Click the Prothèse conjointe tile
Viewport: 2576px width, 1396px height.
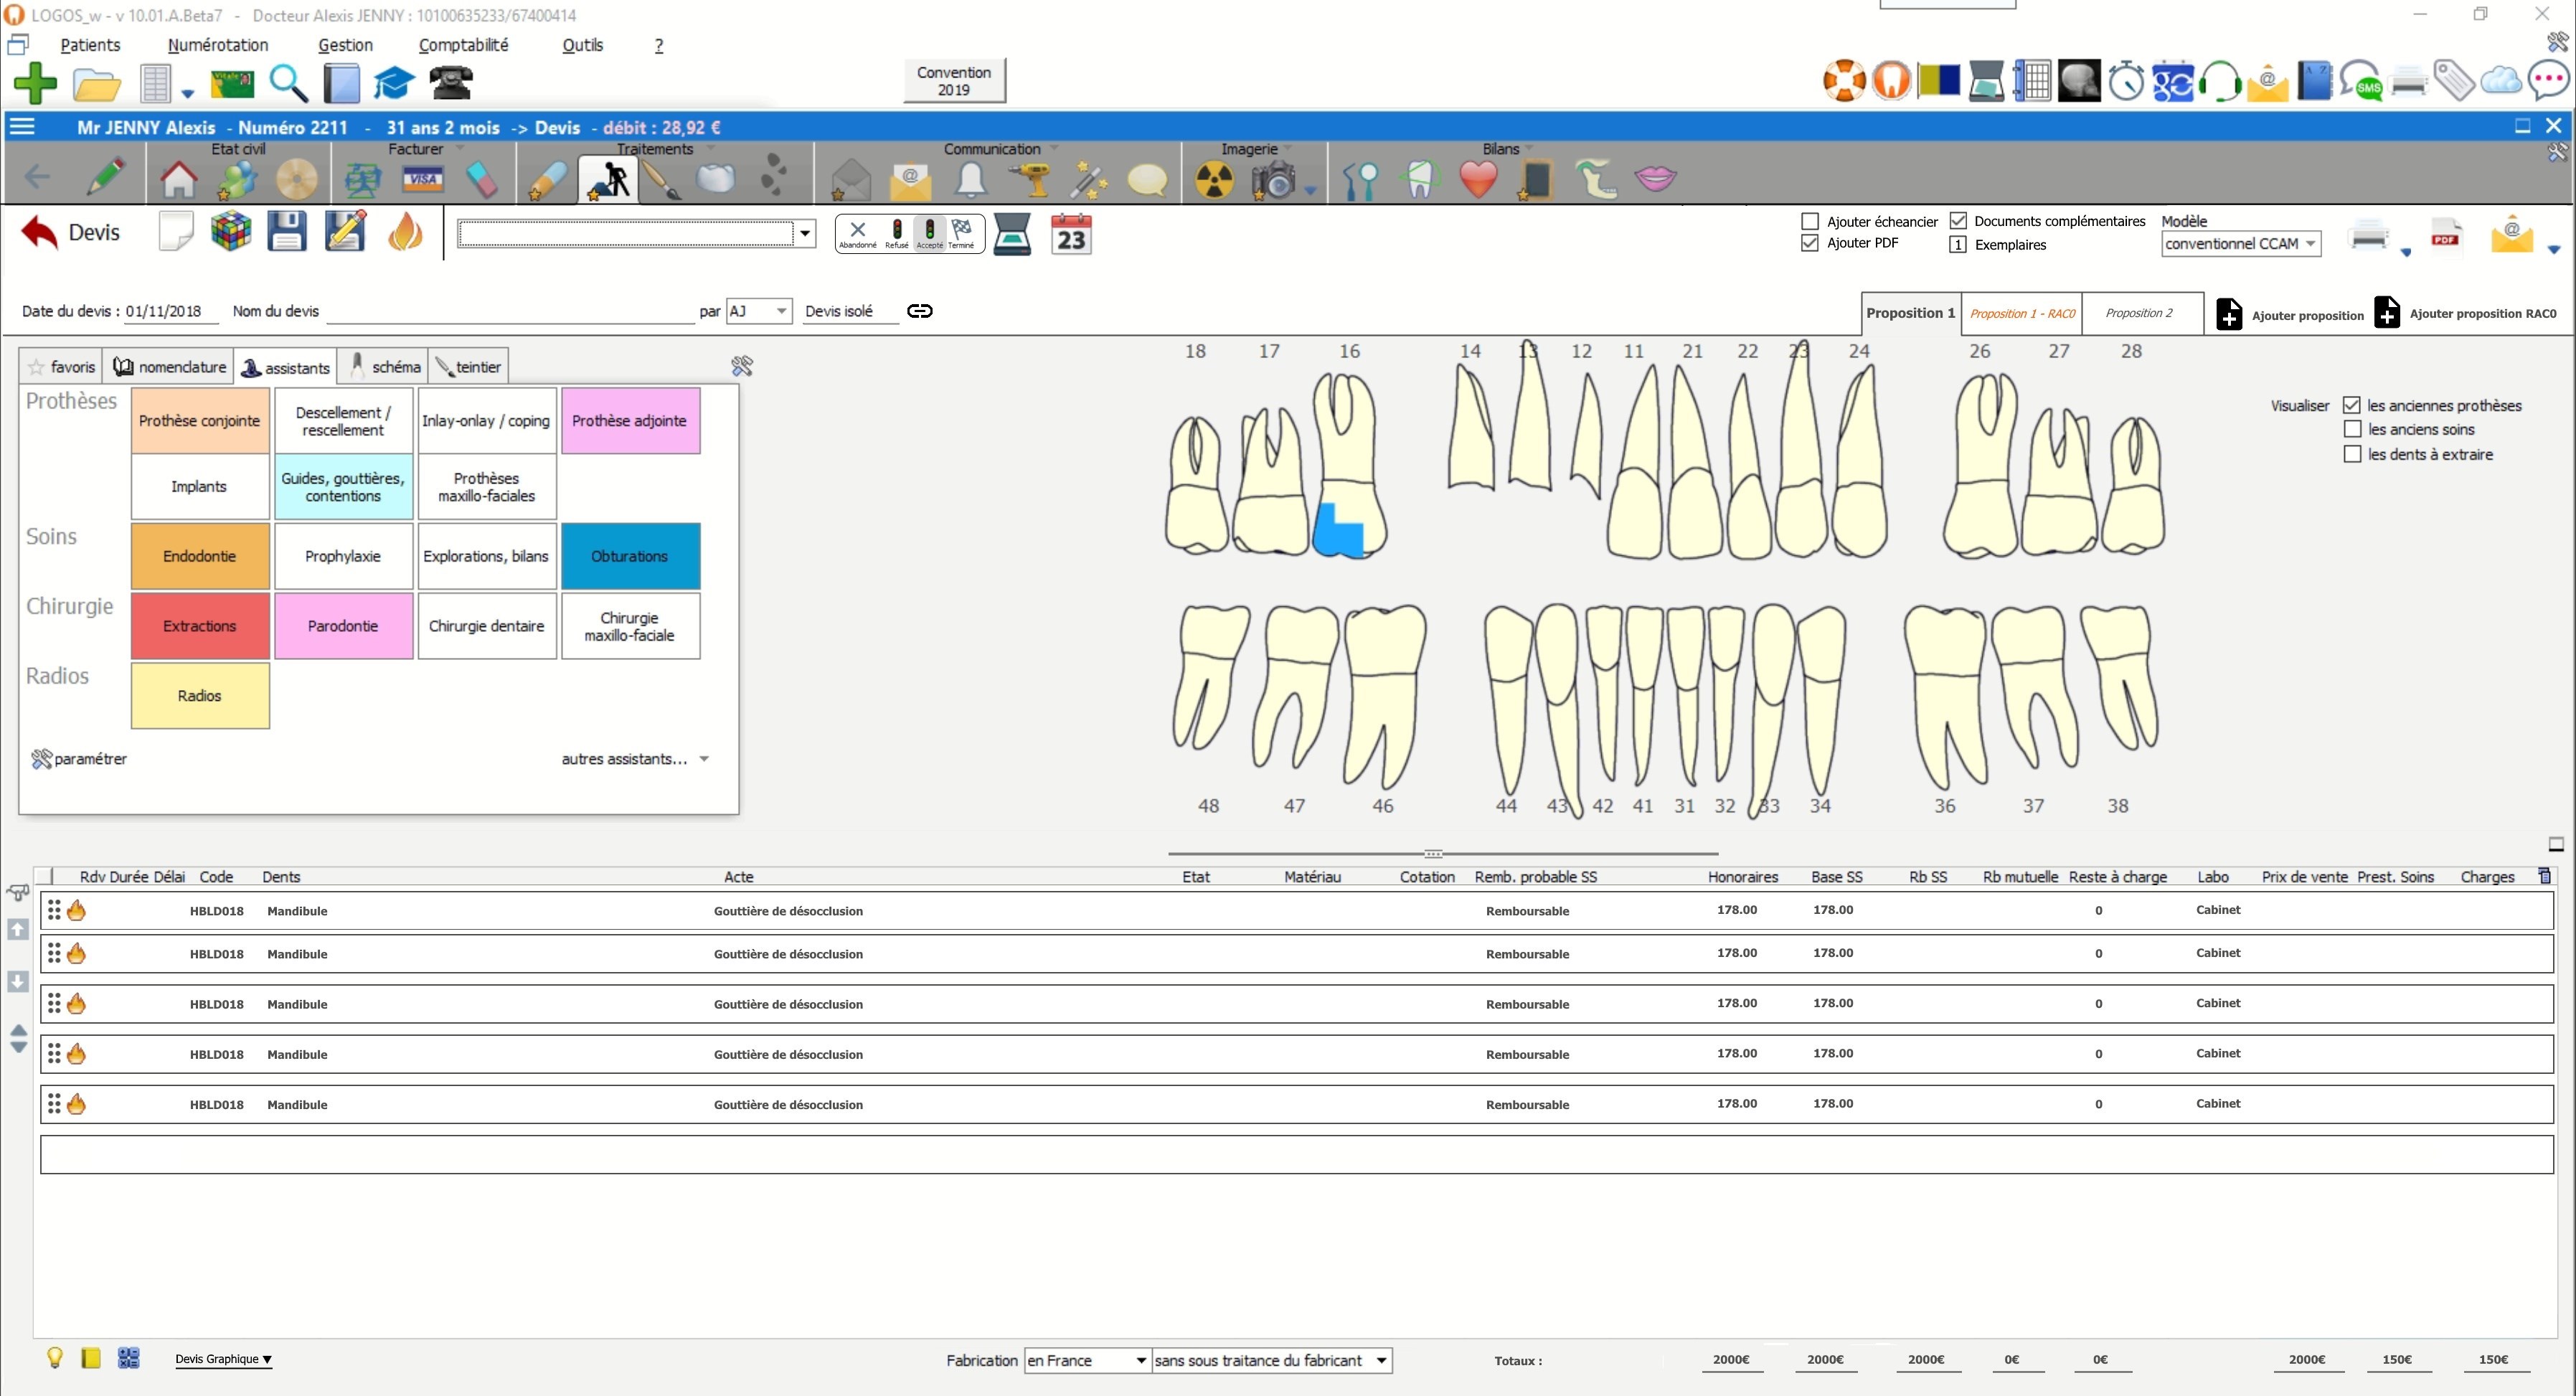[x=200, y=421]
